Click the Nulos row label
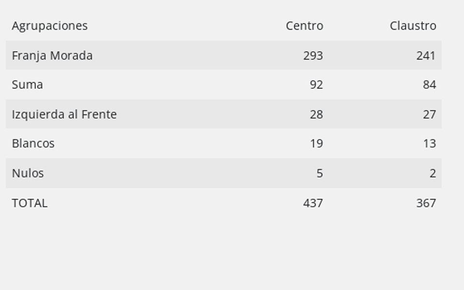Image resolution: width=464 pixels, height=290 pixels. (28, 173)
